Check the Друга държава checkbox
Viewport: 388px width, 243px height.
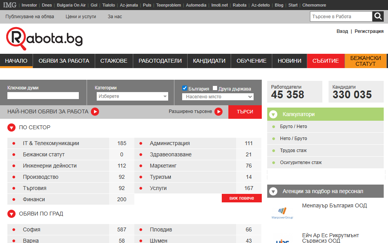(x=215, y=88)
